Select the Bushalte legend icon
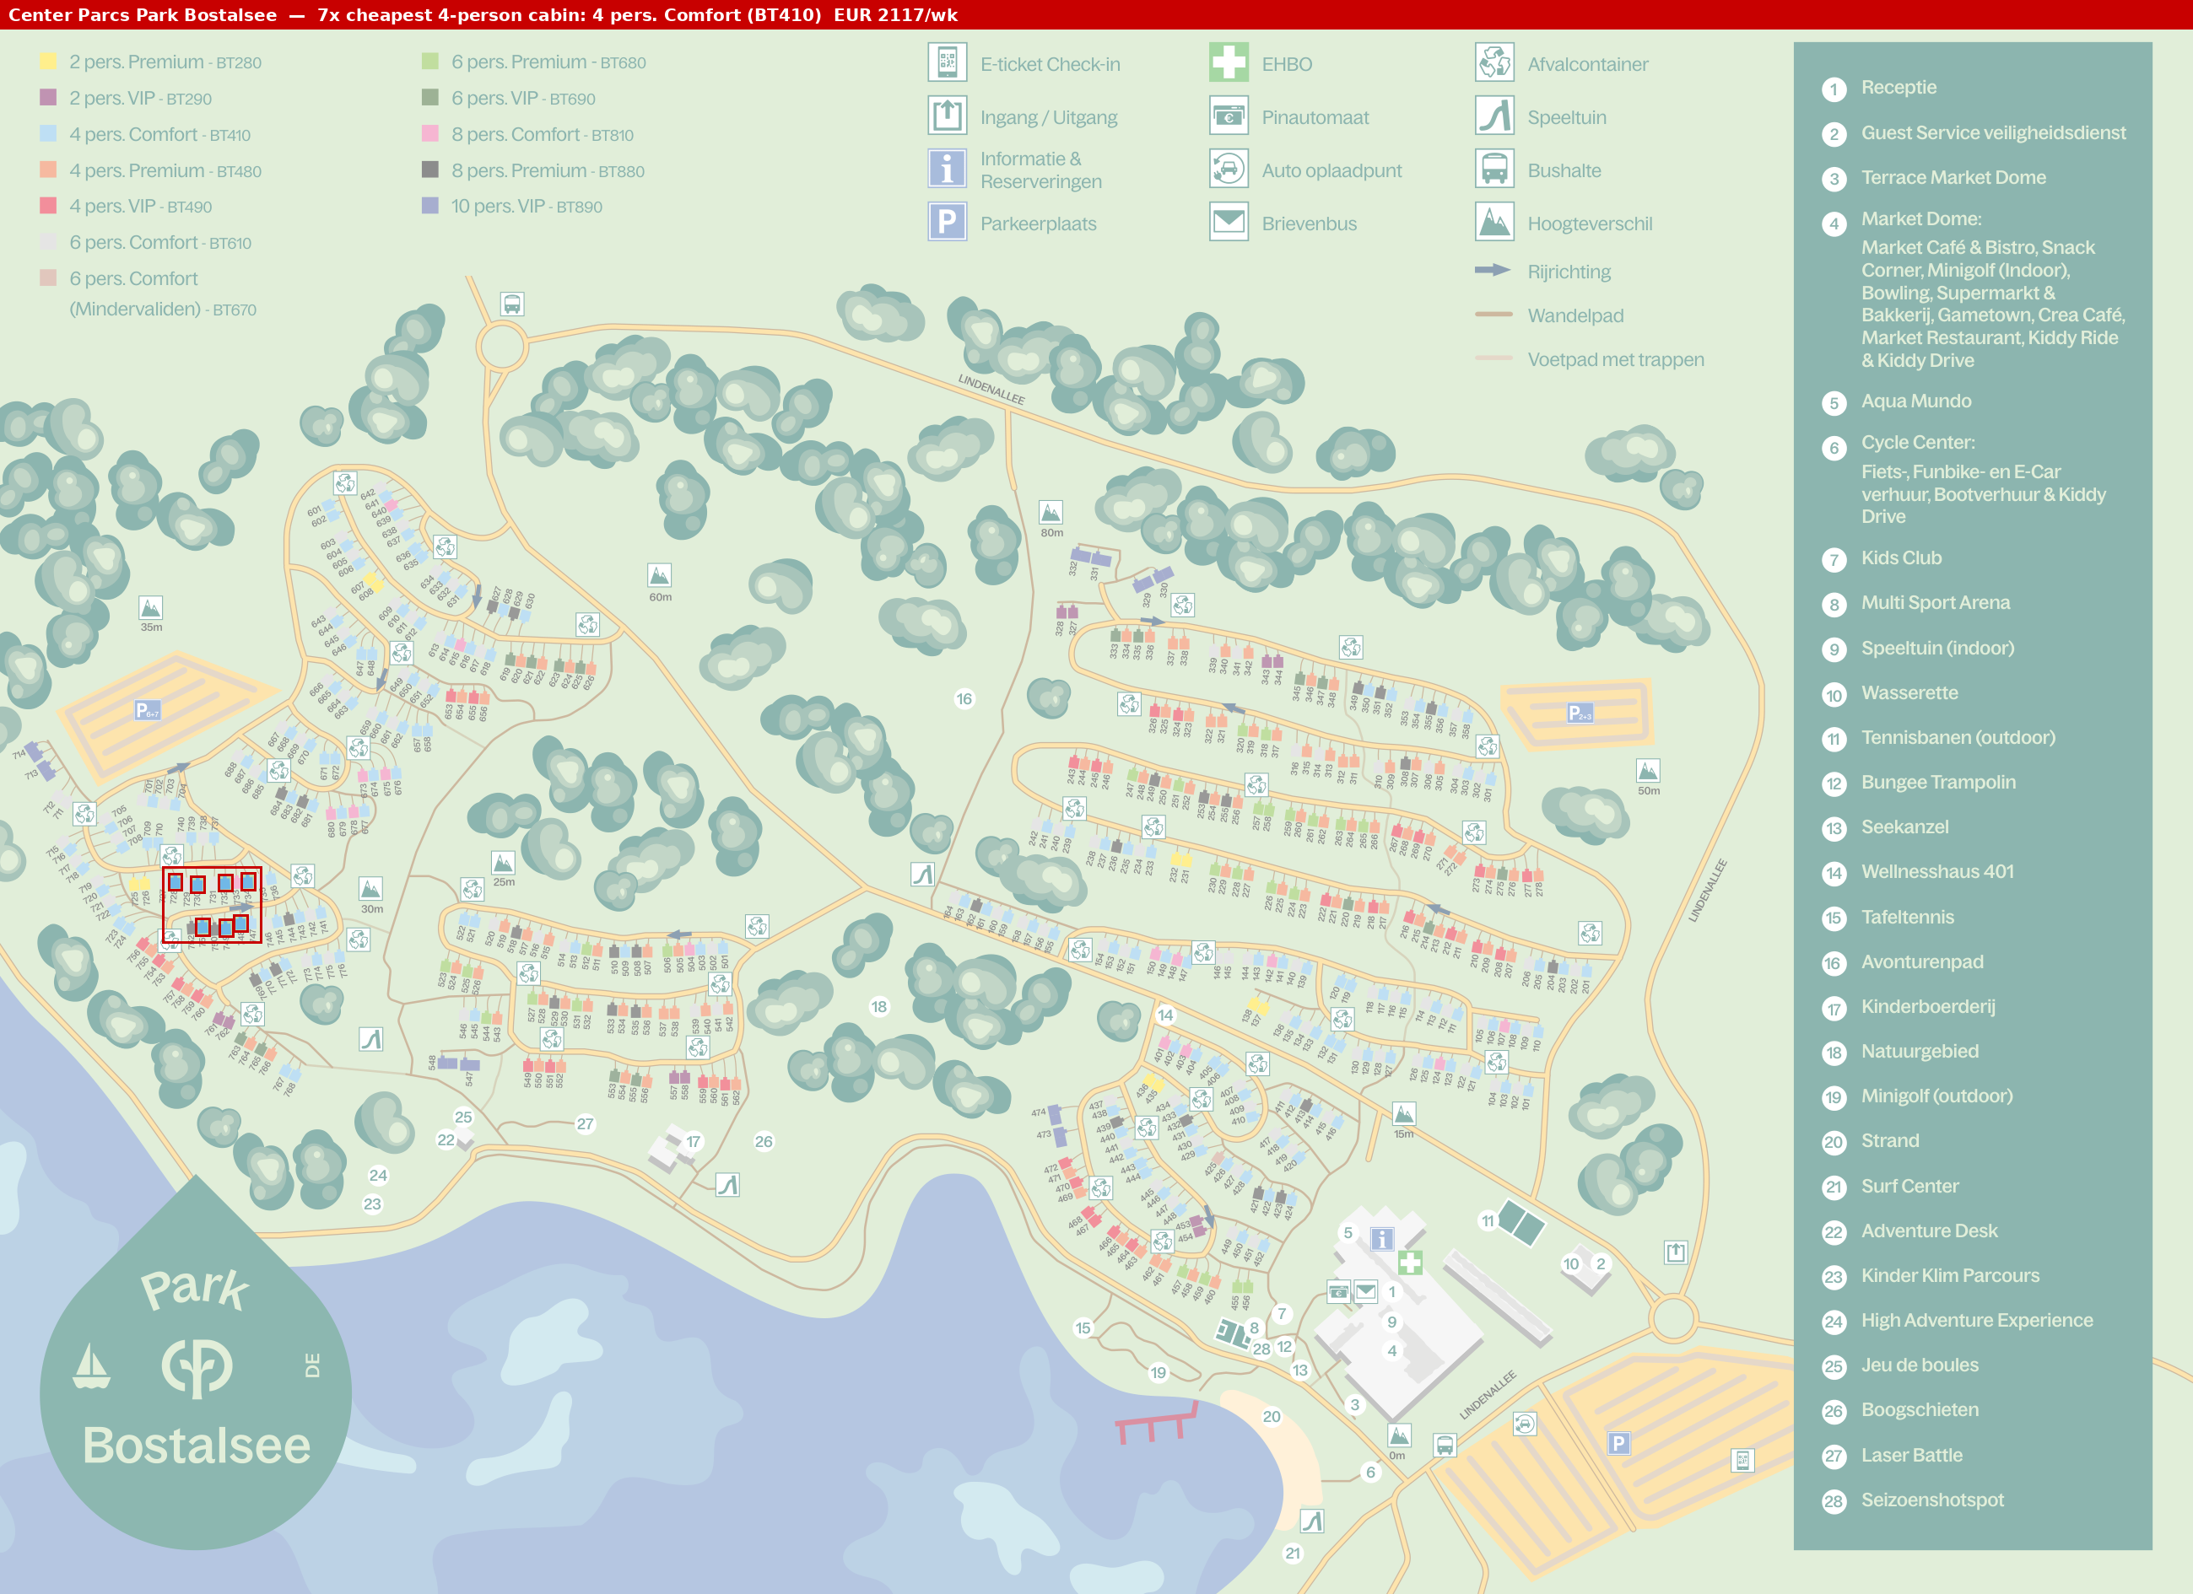 pyautogui.click(x=1494, y=170)
